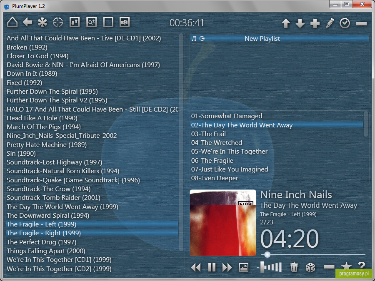Image resolution: width=375 pixels, height=281 pixels.
Task: Add a playlist using the plus icon
Action: coord(315,23)
